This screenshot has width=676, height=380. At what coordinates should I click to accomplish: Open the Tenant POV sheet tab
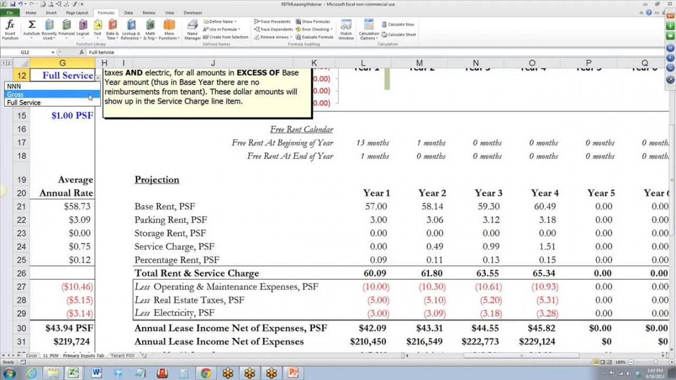(123, 356)
